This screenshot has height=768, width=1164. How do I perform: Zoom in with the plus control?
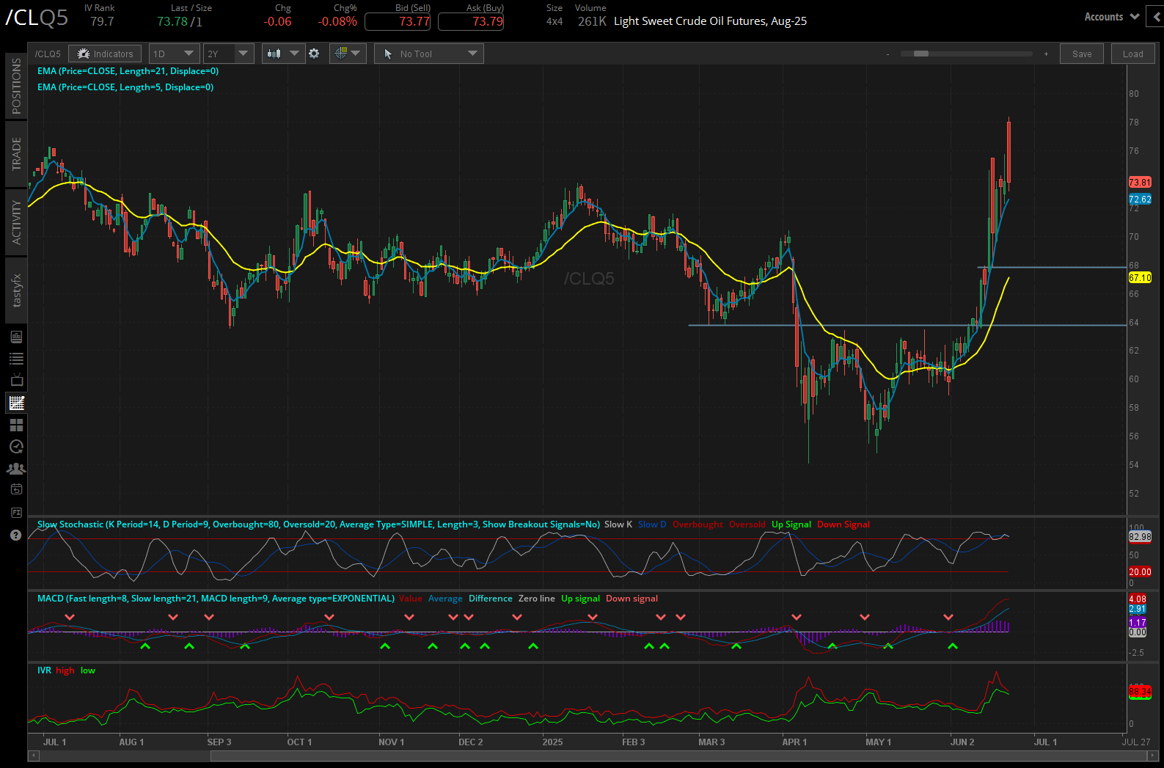(1046, 54)
